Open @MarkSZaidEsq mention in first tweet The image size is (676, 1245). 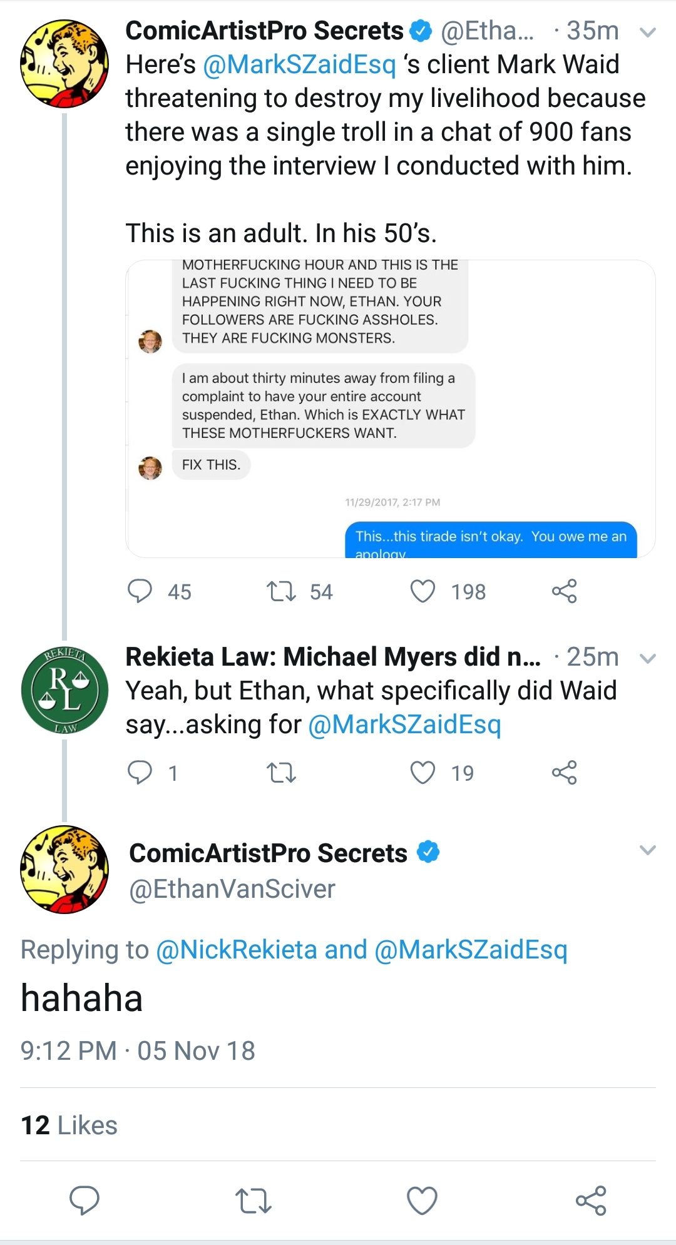point(299,64)
